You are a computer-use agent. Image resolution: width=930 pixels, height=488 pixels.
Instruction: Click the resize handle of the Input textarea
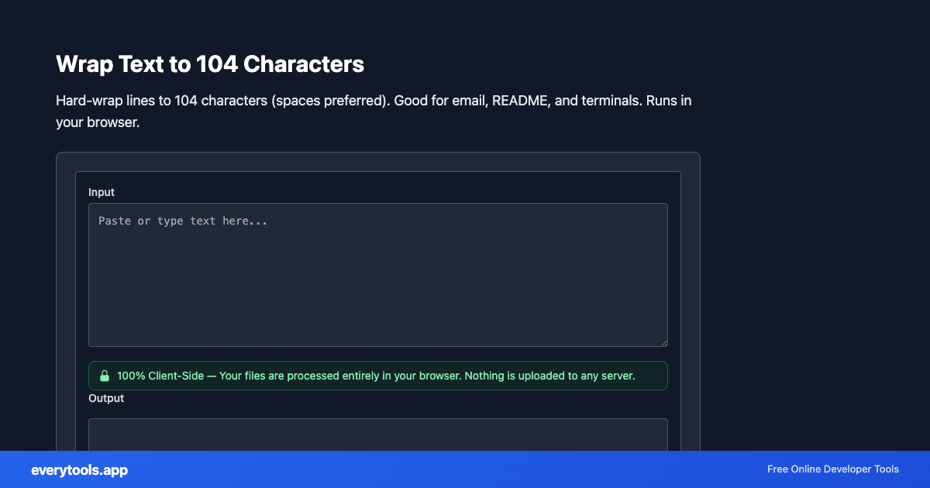click(x=664, y=342)
